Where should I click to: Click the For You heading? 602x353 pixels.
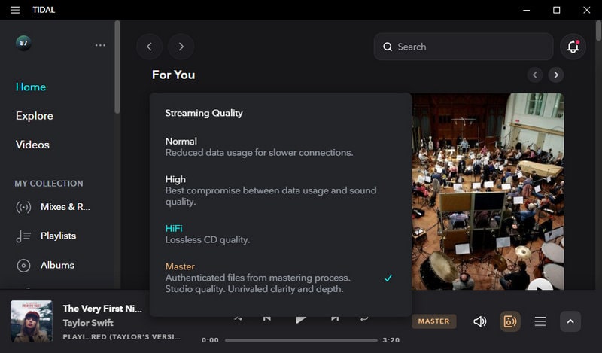[174, 75]
